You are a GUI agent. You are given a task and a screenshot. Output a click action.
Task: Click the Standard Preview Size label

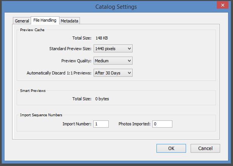(70, 49)
